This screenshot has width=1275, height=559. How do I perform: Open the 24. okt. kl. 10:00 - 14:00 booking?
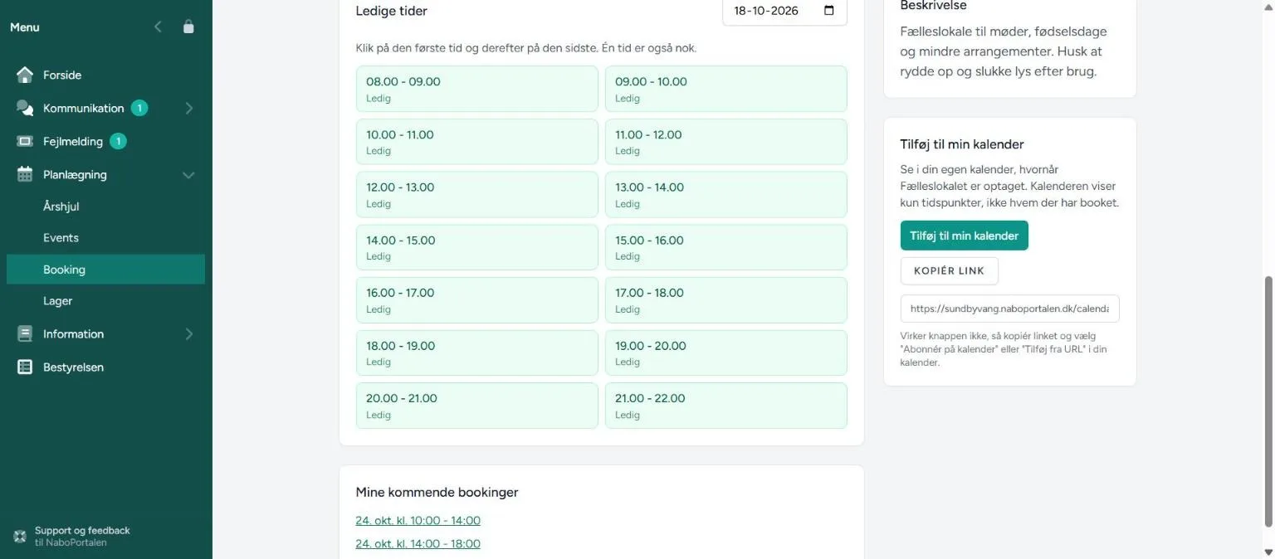pos(418,520)
